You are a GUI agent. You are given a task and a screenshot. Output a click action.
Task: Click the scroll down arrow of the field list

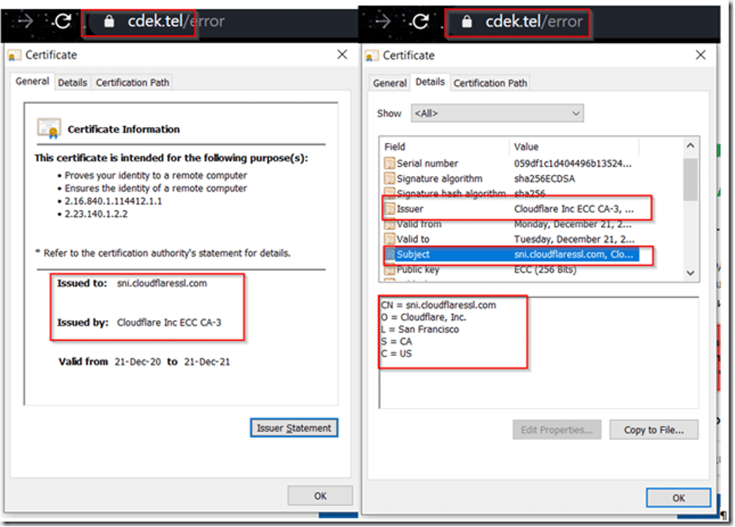tap(690, 273)
